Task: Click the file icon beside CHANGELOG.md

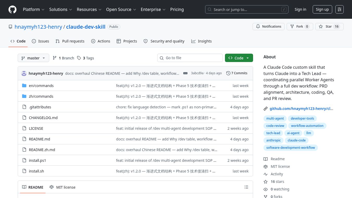Action: point(24,117)
